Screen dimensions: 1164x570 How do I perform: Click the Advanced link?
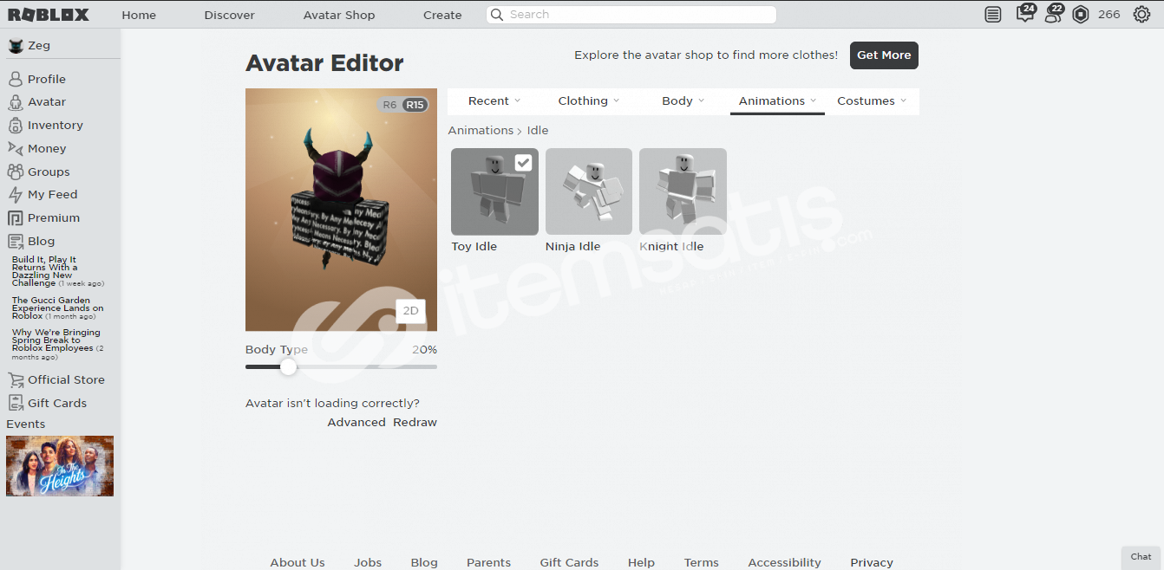click(356, 423)
